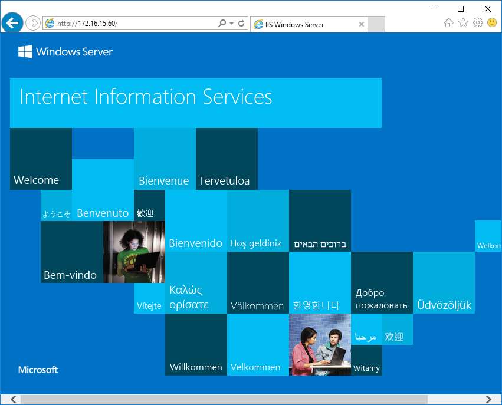
Task: Click the Bienvenido tile
Action: pos(196,220)
